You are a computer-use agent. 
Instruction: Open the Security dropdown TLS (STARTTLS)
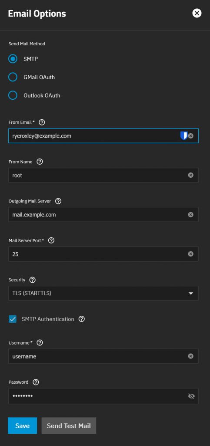(x=103, y=293)
